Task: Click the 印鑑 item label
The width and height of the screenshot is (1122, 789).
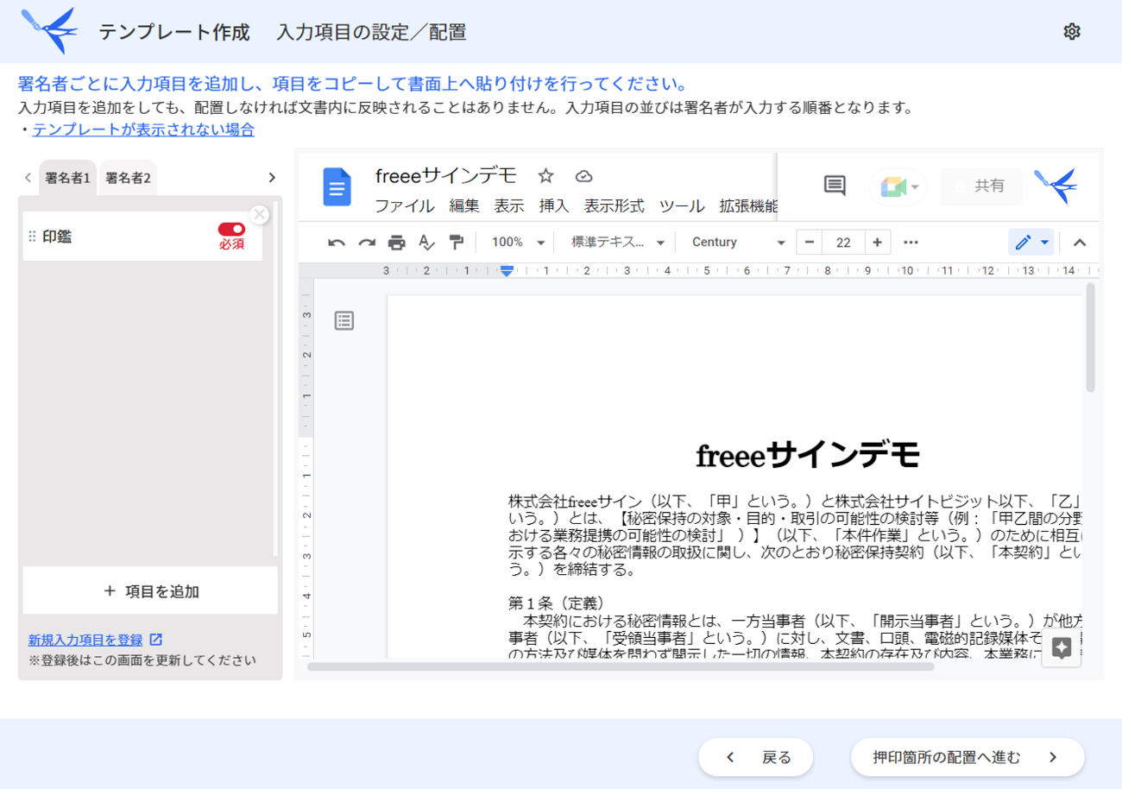Action: 57,237
